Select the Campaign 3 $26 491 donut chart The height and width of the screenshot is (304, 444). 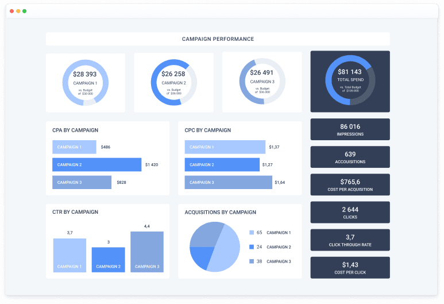(x=262, y=81)
